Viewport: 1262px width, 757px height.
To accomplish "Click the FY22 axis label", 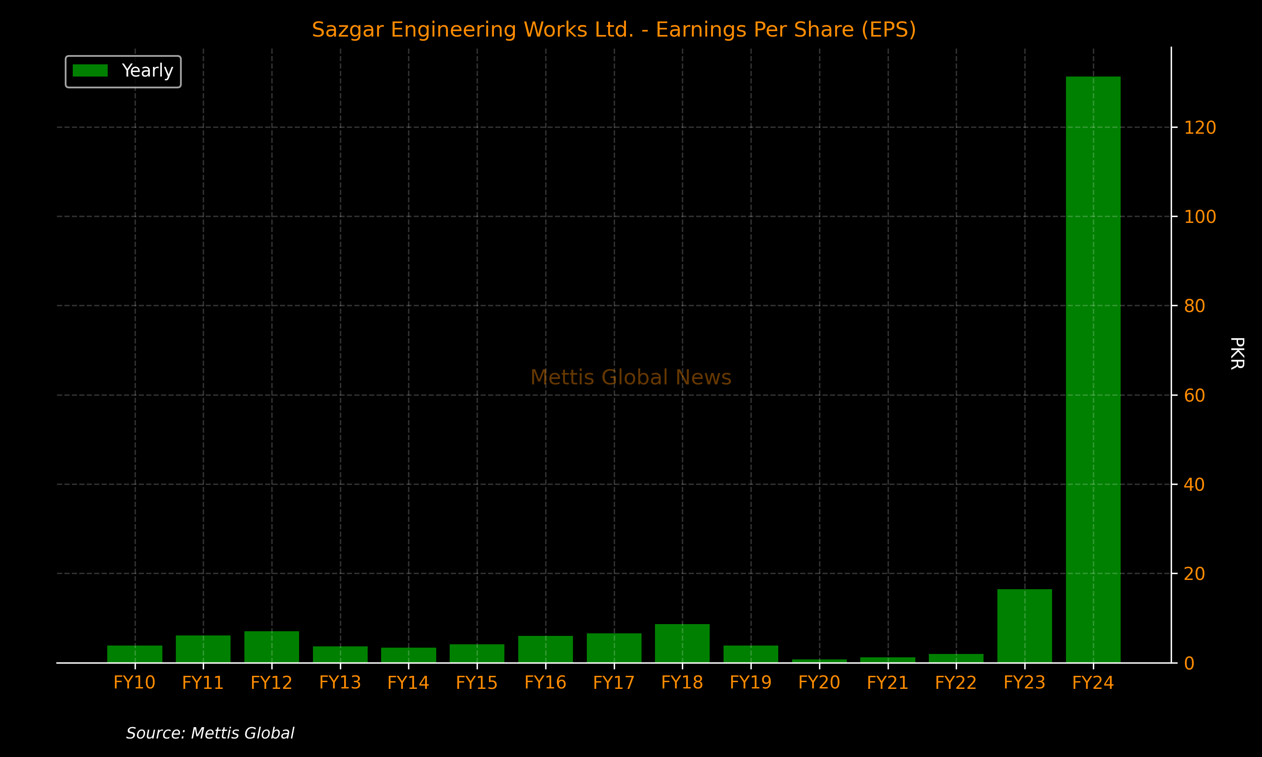I will 956,683.
